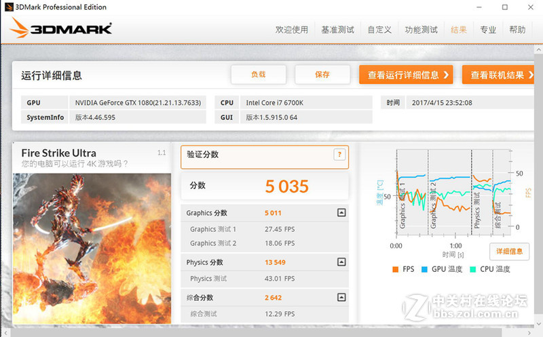Screen dimensions: 543x337
Task: Click the score value 5 035
Action: [x=286, y=186]
